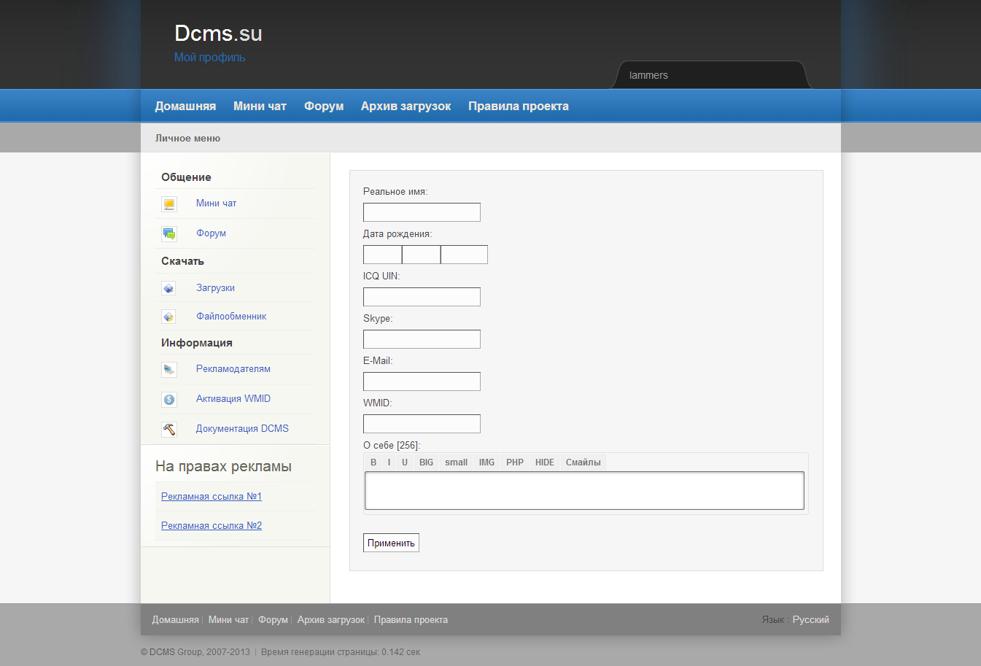Click the На правах рекламы heading
The image size is (981, 666).
[x=223, y=466]
